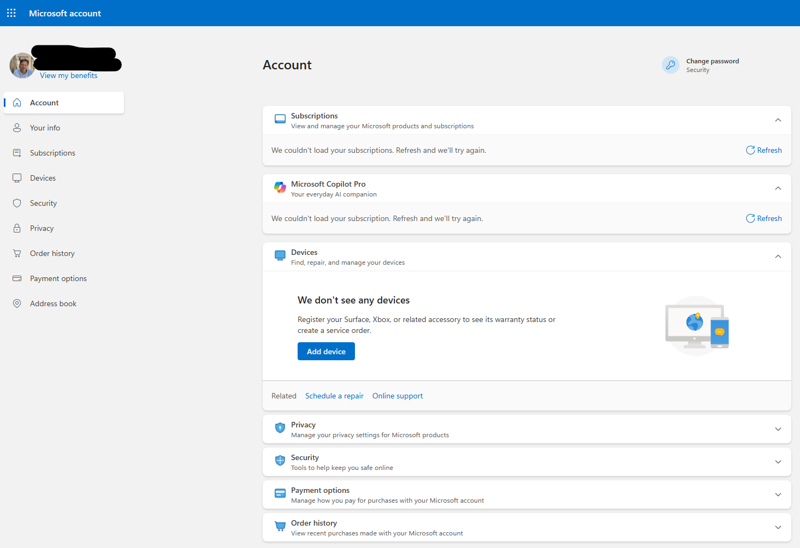Click the sidebar Privacy lock icon
This screenshot has height=548, width=800.
pos(17,228)
